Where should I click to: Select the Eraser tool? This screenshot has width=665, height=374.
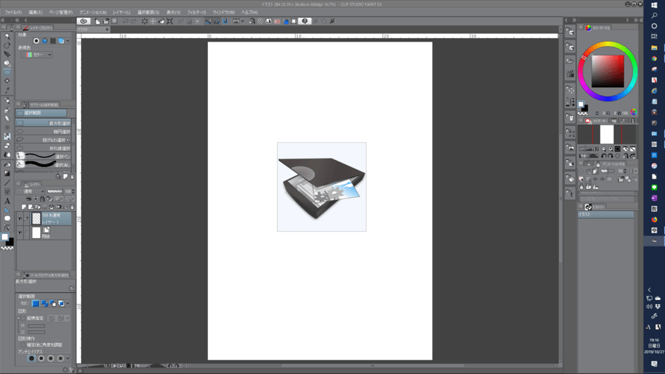[x=7, y=145]
